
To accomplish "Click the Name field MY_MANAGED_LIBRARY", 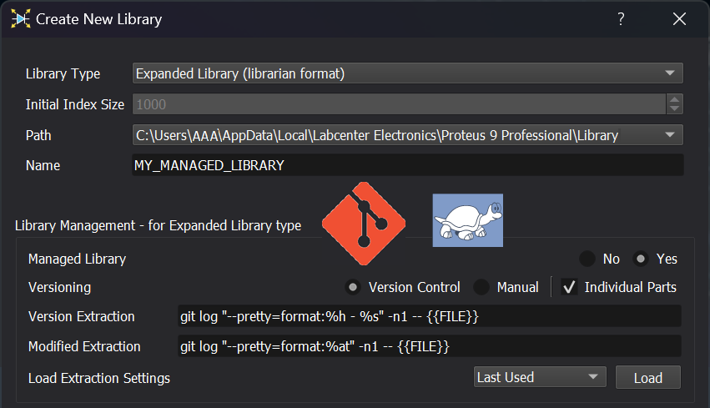I will 407,165.
